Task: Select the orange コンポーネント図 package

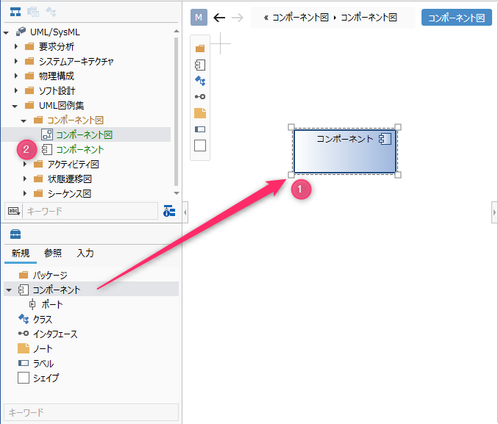Action: tap(76, 121)
